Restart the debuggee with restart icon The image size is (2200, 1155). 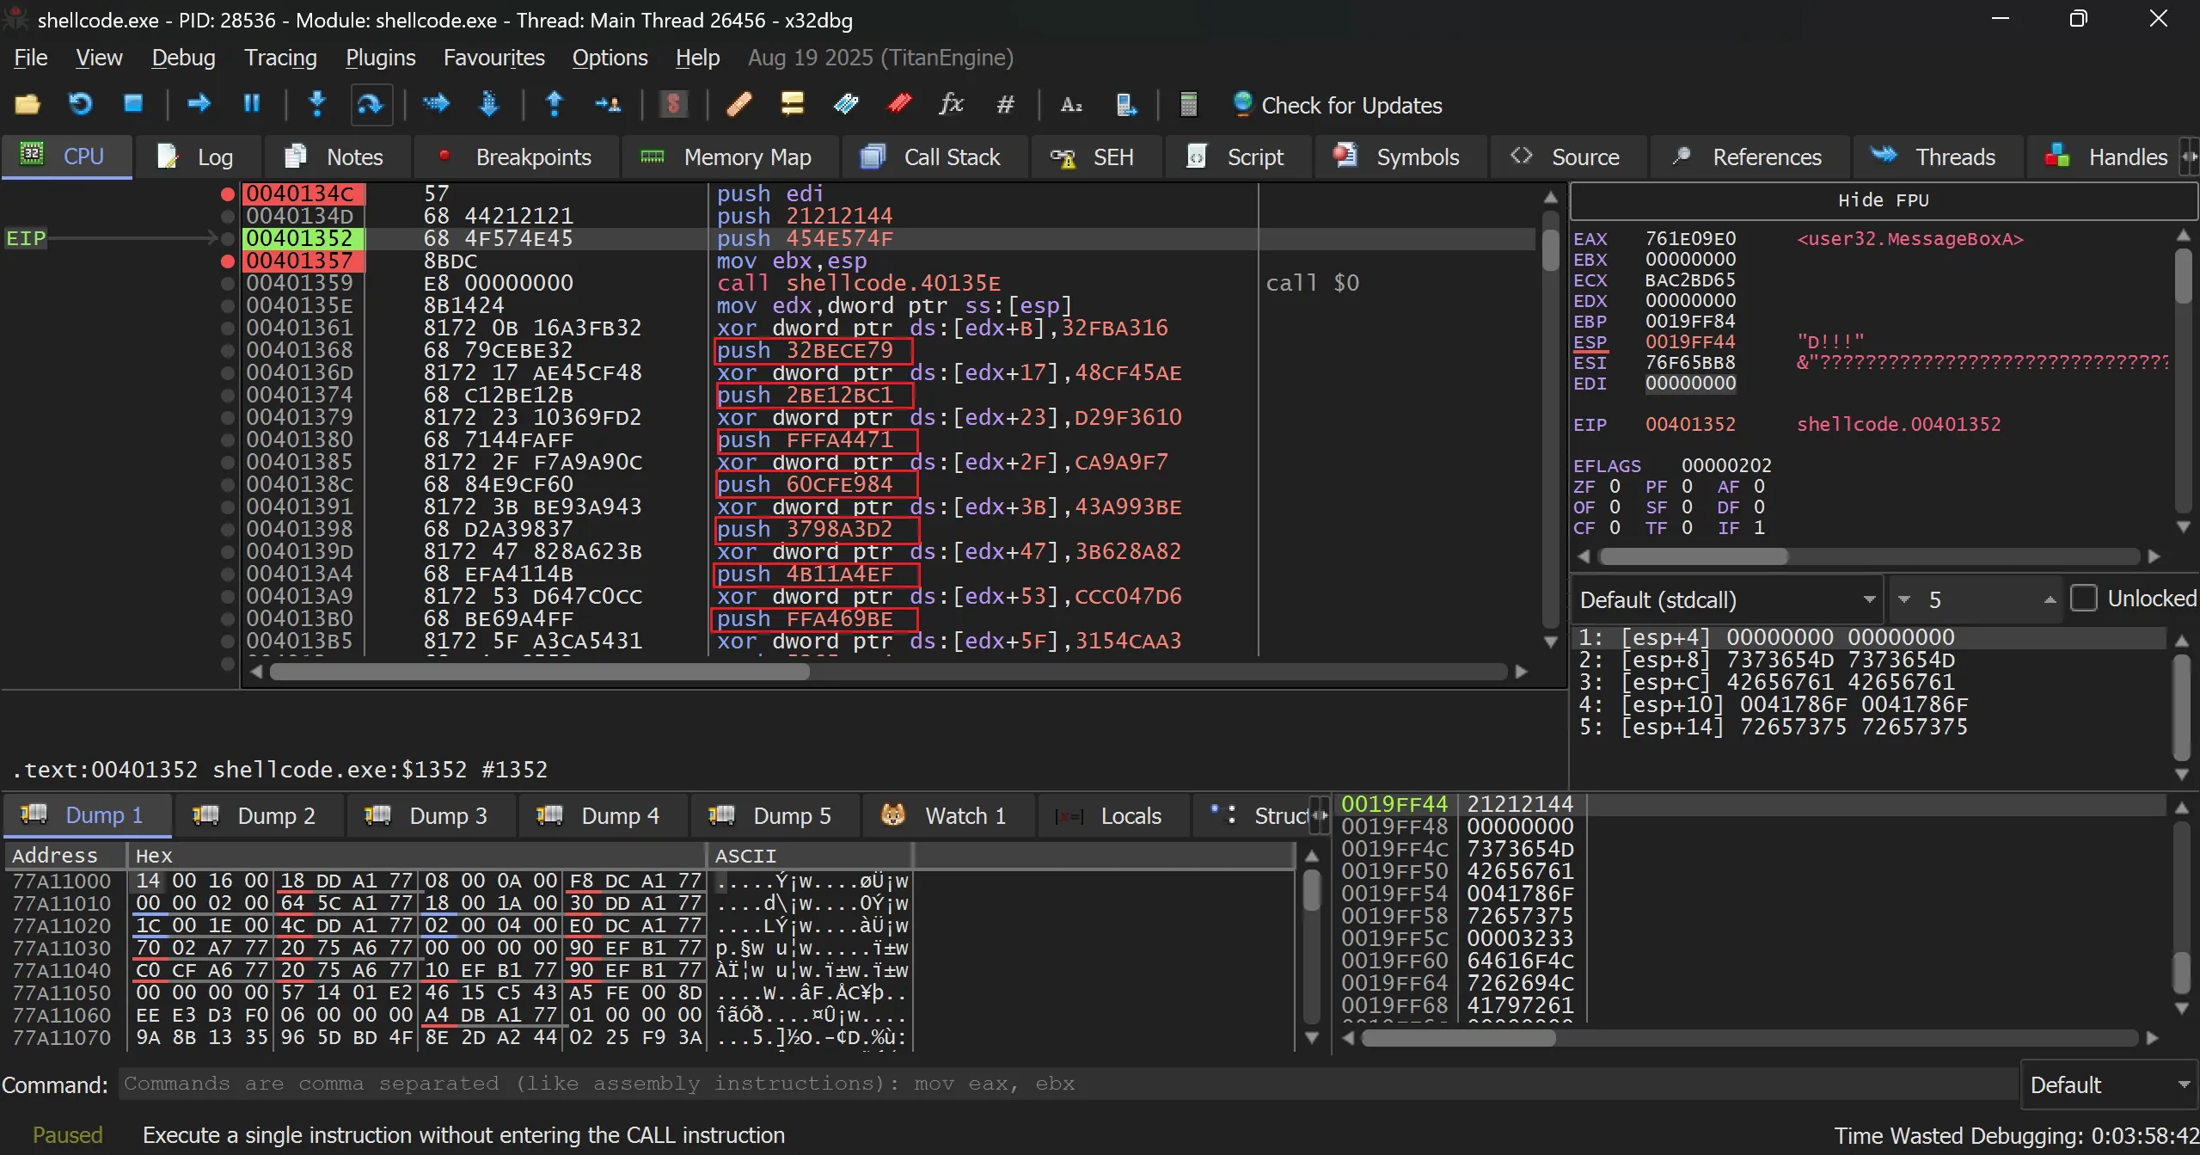80,105
